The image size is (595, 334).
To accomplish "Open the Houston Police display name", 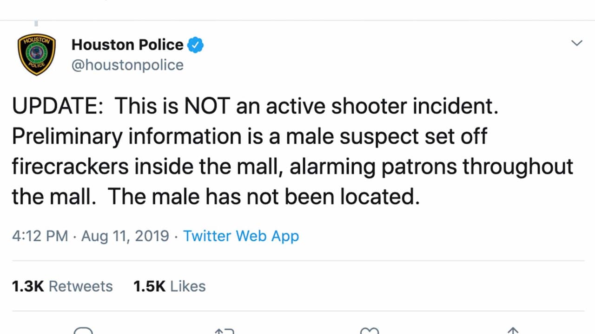I will point(127,45).
